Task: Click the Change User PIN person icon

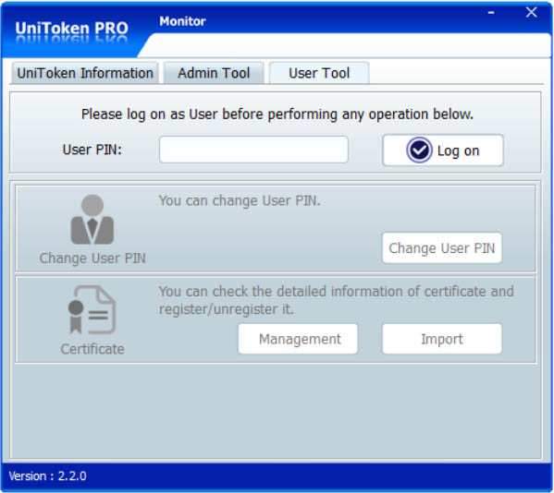Action: tap(92, 220)
